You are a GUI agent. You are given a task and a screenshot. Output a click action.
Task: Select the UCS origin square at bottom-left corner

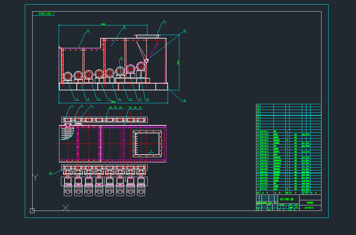coord(32,211)
